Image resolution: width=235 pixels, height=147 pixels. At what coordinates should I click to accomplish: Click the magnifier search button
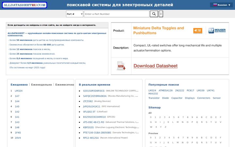[x=154, y=14]
